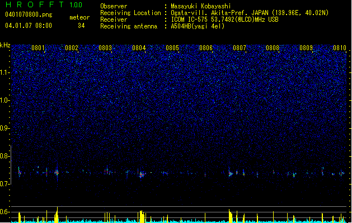Select receiver text ICOM IC-575 53.7492 MHz USB
The height and width of the screenshot is (223, 352).
224,20
